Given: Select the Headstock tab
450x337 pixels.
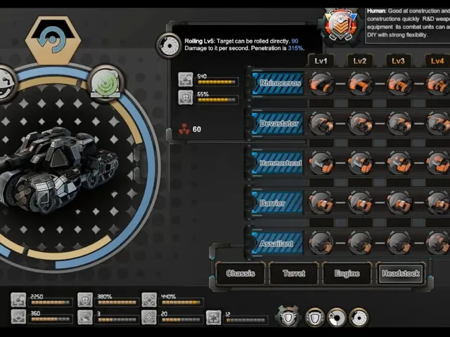Looking at the screenshot, I should tap(401, 273).
